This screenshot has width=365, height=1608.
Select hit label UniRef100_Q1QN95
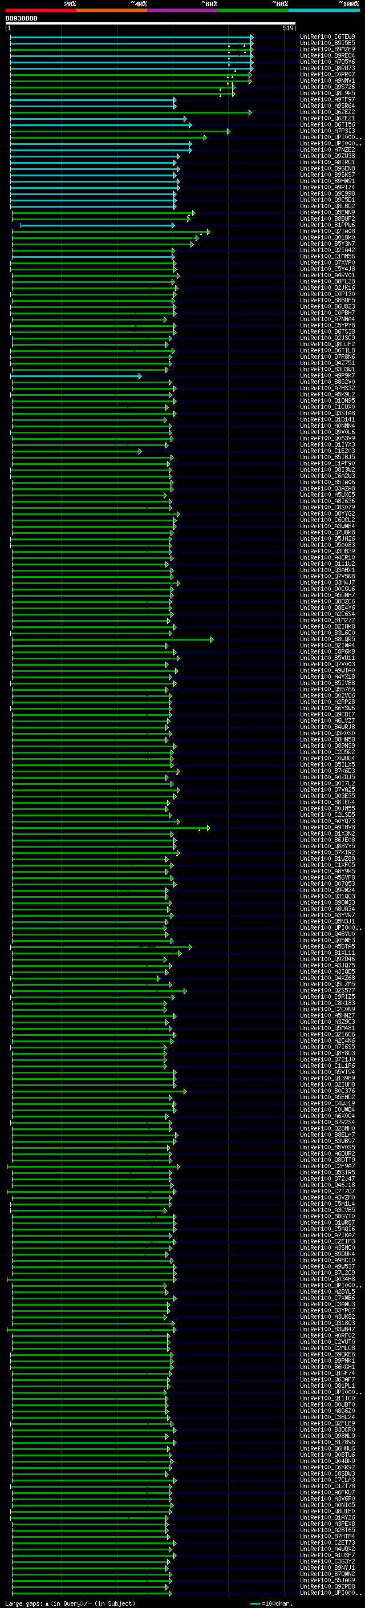click(x=327, y=401)
